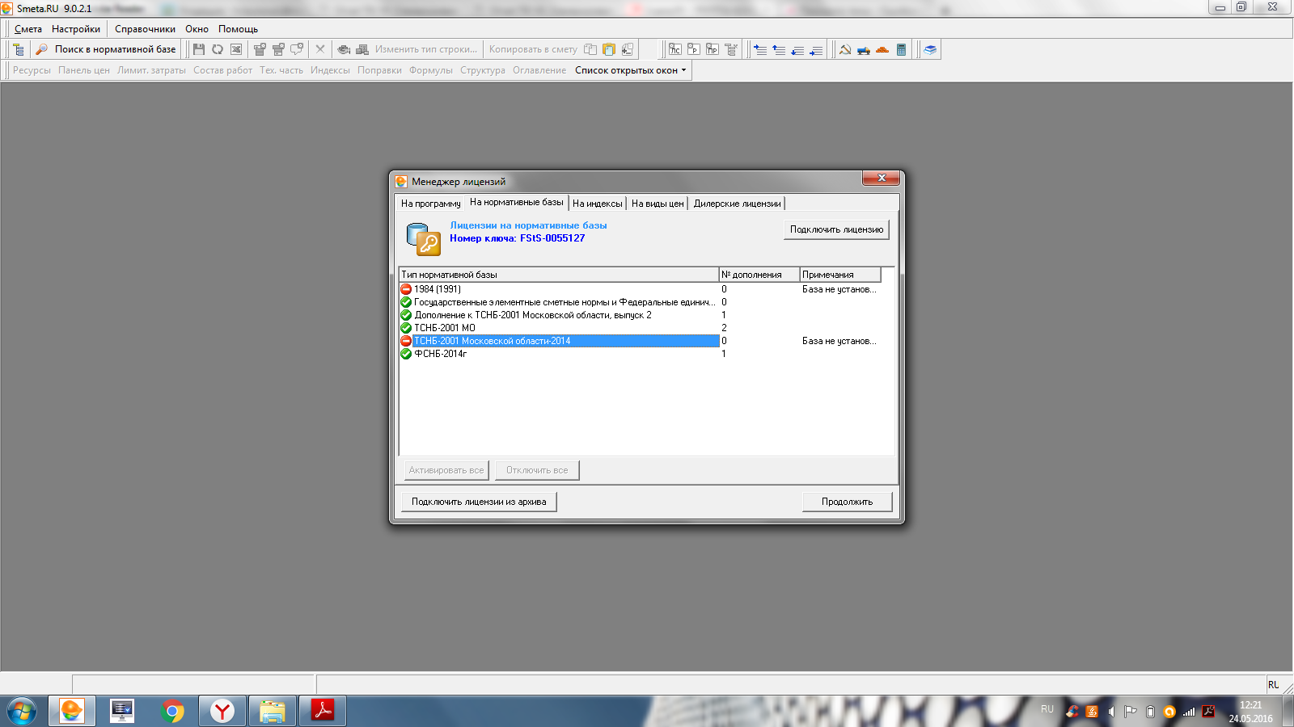The height and width of the screenshot is (727, 1294).
Task: Click Тип нормативной базы column header
Action: (x=559, y=275)
